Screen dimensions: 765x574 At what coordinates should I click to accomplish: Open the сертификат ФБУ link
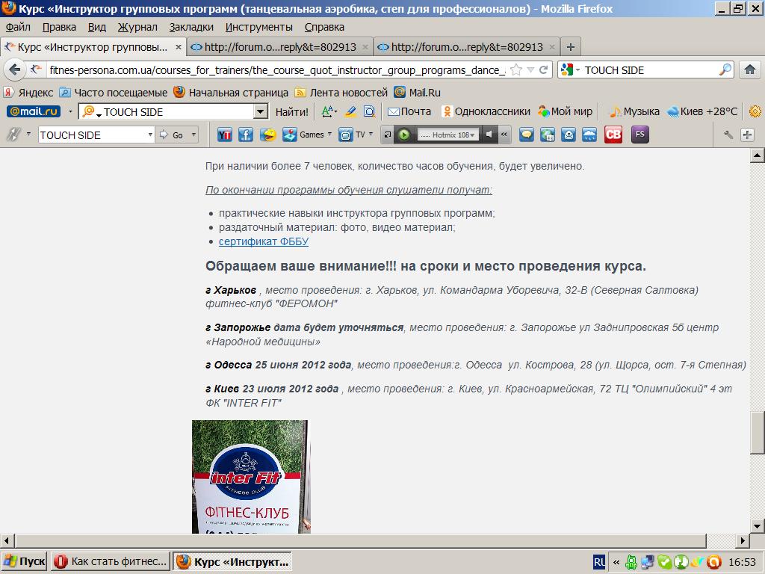pos(263,241)
